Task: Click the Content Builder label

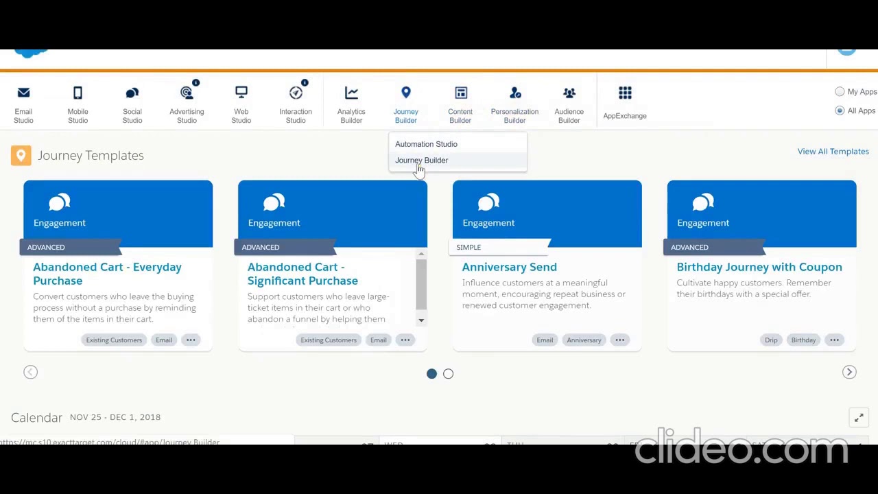Action: [x=460, y=116]
